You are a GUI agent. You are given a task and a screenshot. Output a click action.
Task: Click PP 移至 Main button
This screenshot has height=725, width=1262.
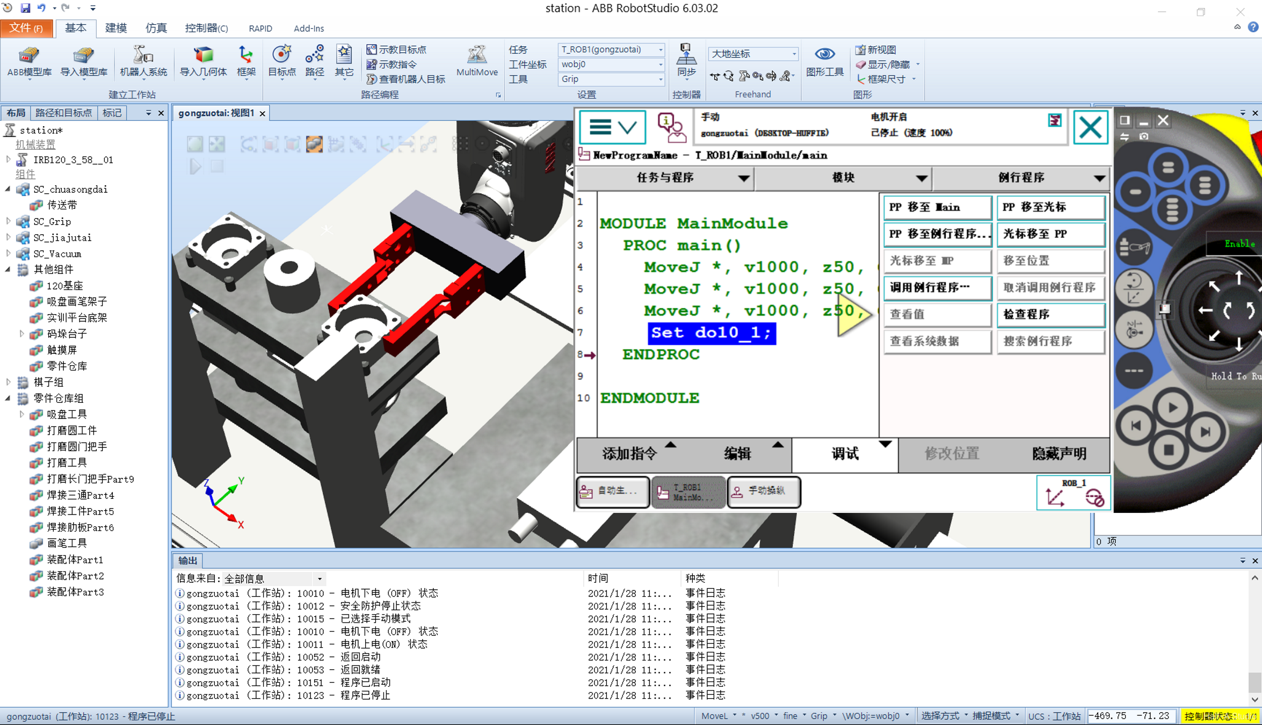(937, 207)
